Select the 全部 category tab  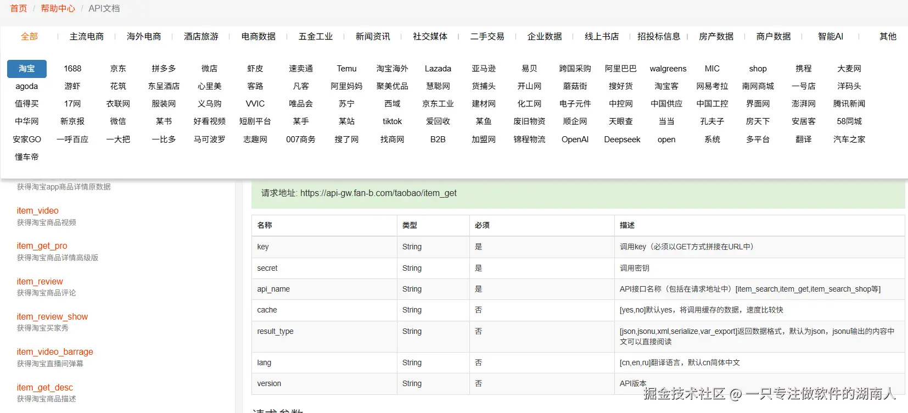coord(30,36)
